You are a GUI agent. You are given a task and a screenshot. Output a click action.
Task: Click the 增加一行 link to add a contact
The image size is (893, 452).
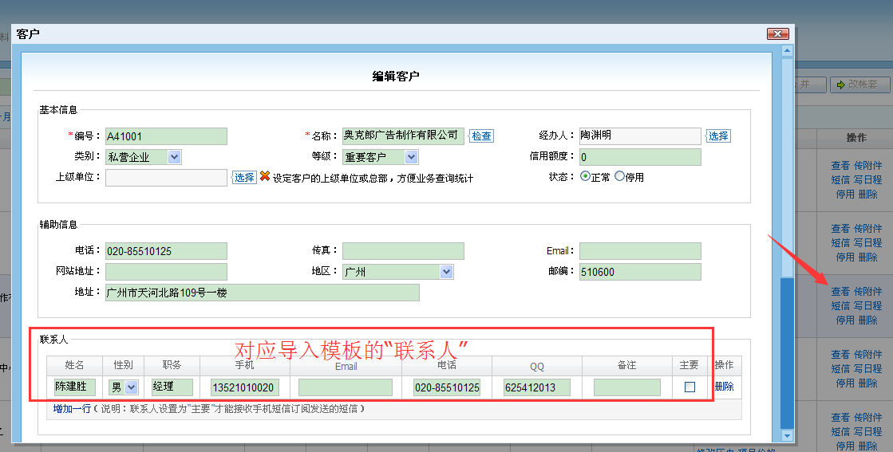[72, 409]
